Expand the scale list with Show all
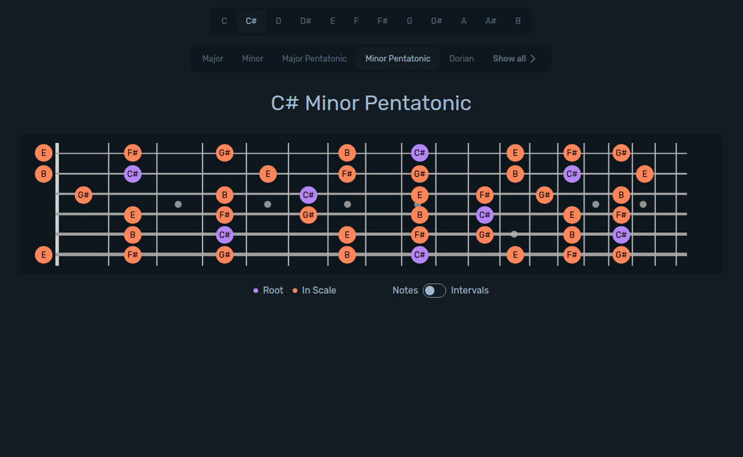Screen dimensions: 743x457 tap(515, 59)
